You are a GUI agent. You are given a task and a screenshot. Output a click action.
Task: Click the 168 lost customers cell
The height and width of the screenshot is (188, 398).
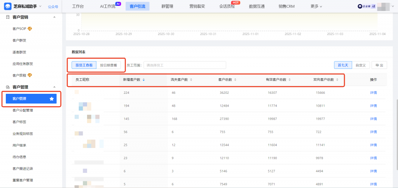click(175, 119)
